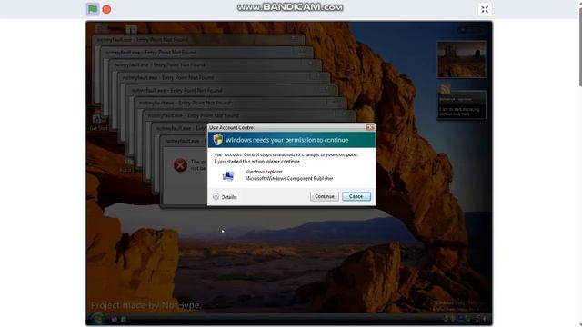Stop the project with the red stop button

pyautogui.click(x=106, y=9)
